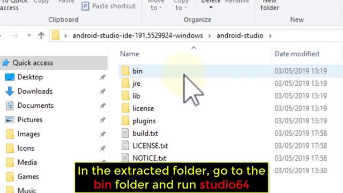The image size is (343, 193).
Task: Open the plugins folder
Action: click(x=144, y=121)
